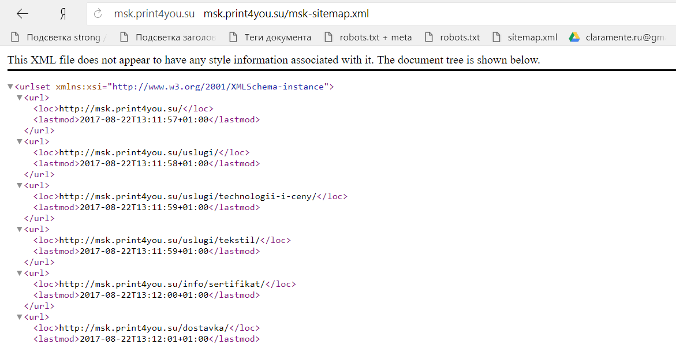Image resolution: width=676 pixels, height=344 pixels.
Task: Click the loc text ending /dostavka/
Action: point(144,328)
